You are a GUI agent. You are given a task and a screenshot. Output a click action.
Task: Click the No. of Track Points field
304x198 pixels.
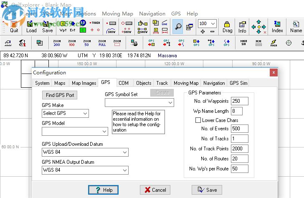coord(240,149)
